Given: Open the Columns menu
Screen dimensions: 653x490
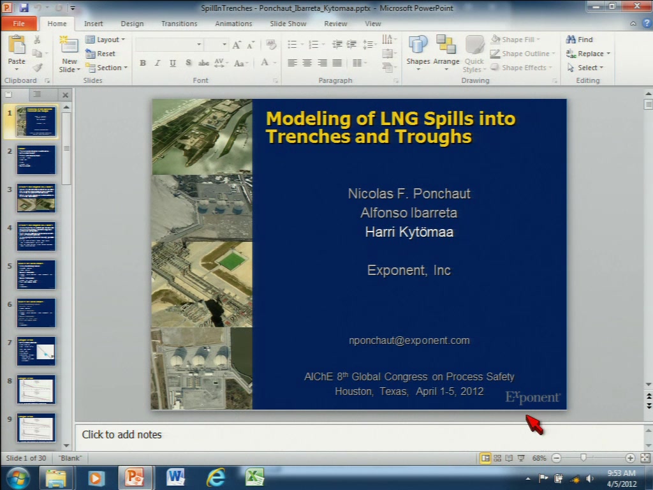Looking at the screenshot, I should coord(360,63).
